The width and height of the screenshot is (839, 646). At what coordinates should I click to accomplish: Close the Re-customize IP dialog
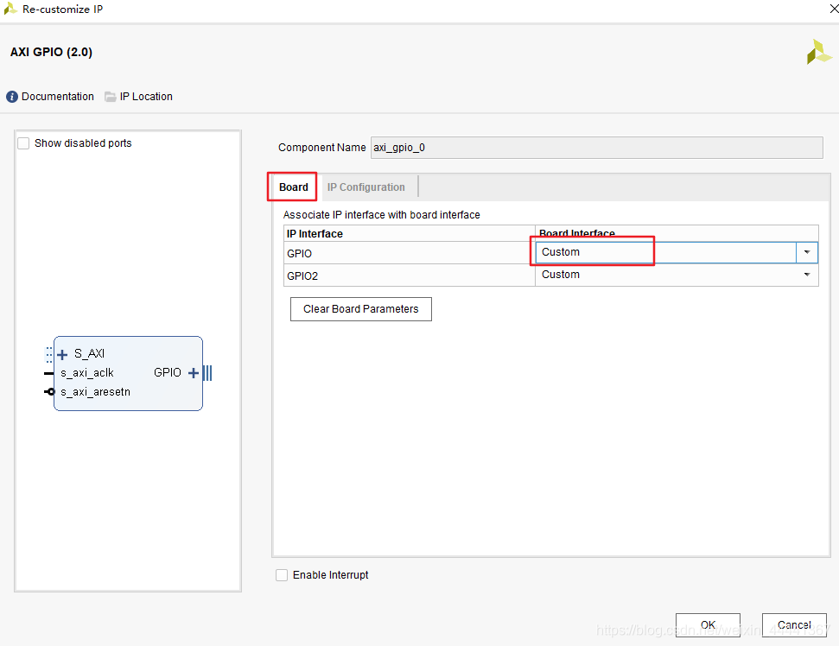coord(834,9)
